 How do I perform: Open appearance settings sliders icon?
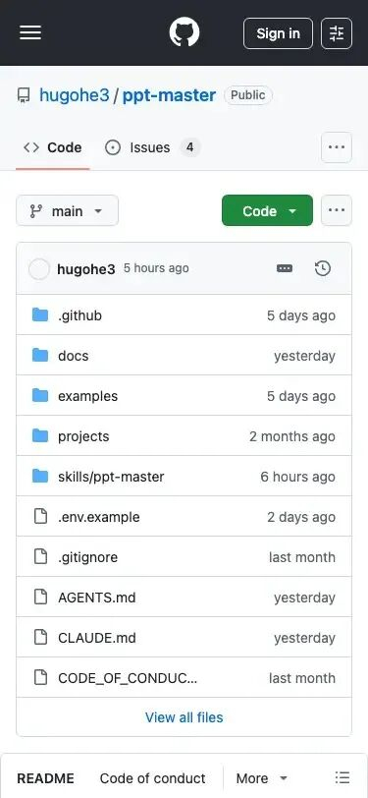tap(337, 33)
